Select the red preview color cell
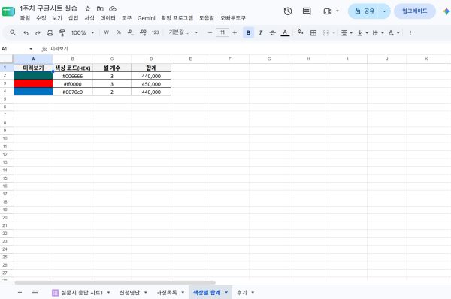The width and height of the screenshot is (451, 299). click(33, 83)
